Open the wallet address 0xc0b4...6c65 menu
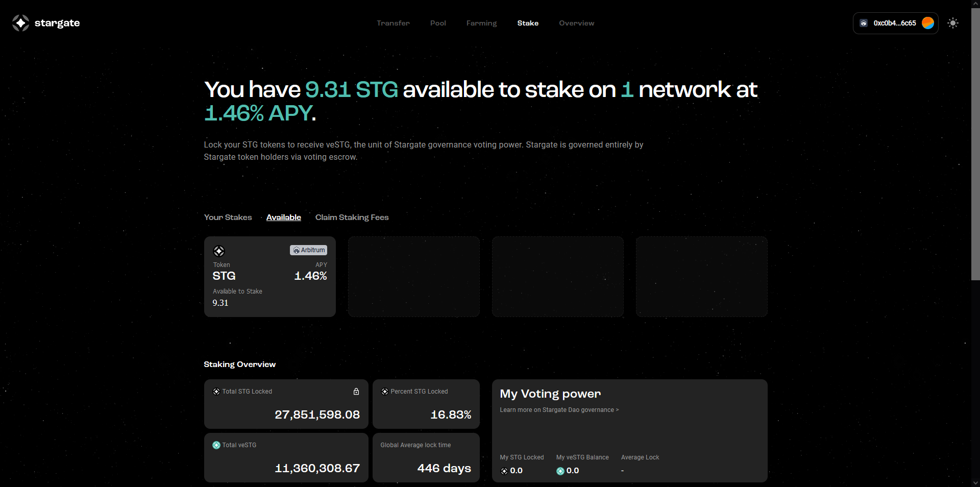980x487 pixels. (894, 23)
